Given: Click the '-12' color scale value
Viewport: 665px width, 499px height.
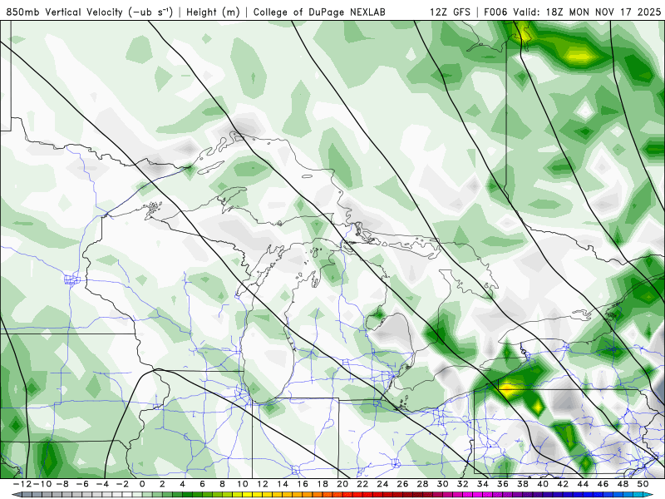Looking at the screenshot, I should point(22,484).
